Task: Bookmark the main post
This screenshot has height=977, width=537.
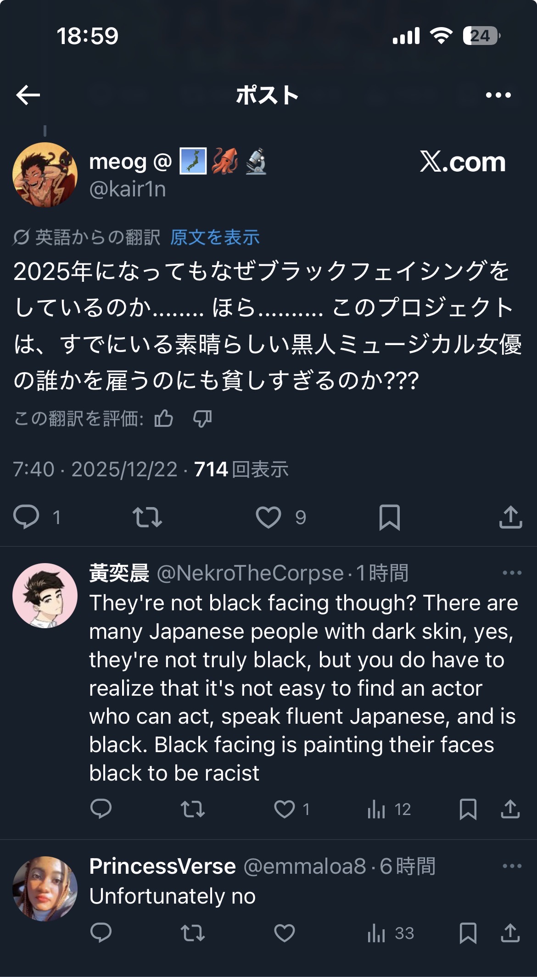Action: tap(390, 517)
